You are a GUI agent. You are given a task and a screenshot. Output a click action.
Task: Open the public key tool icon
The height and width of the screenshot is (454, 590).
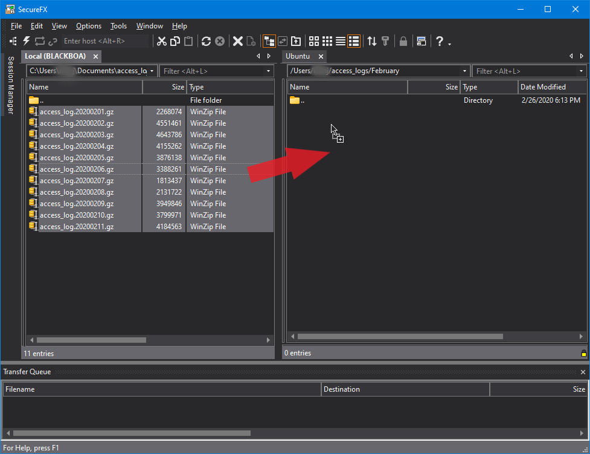point(385,41)
